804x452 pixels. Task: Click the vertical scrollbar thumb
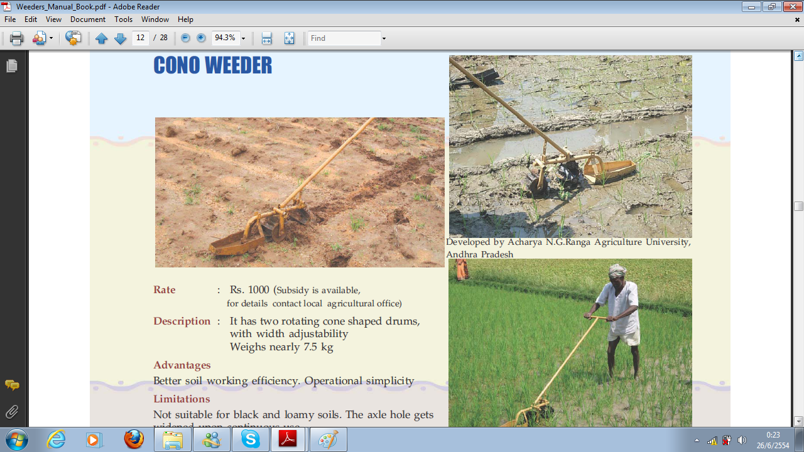click(798, 206)
